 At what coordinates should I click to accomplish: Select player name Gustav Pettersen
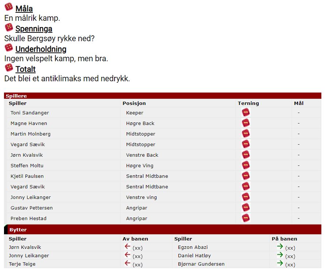tap(31, 208)
